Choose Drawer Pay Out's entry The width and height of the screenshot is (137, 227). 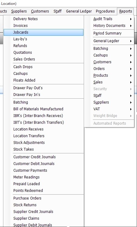(44, 88)
